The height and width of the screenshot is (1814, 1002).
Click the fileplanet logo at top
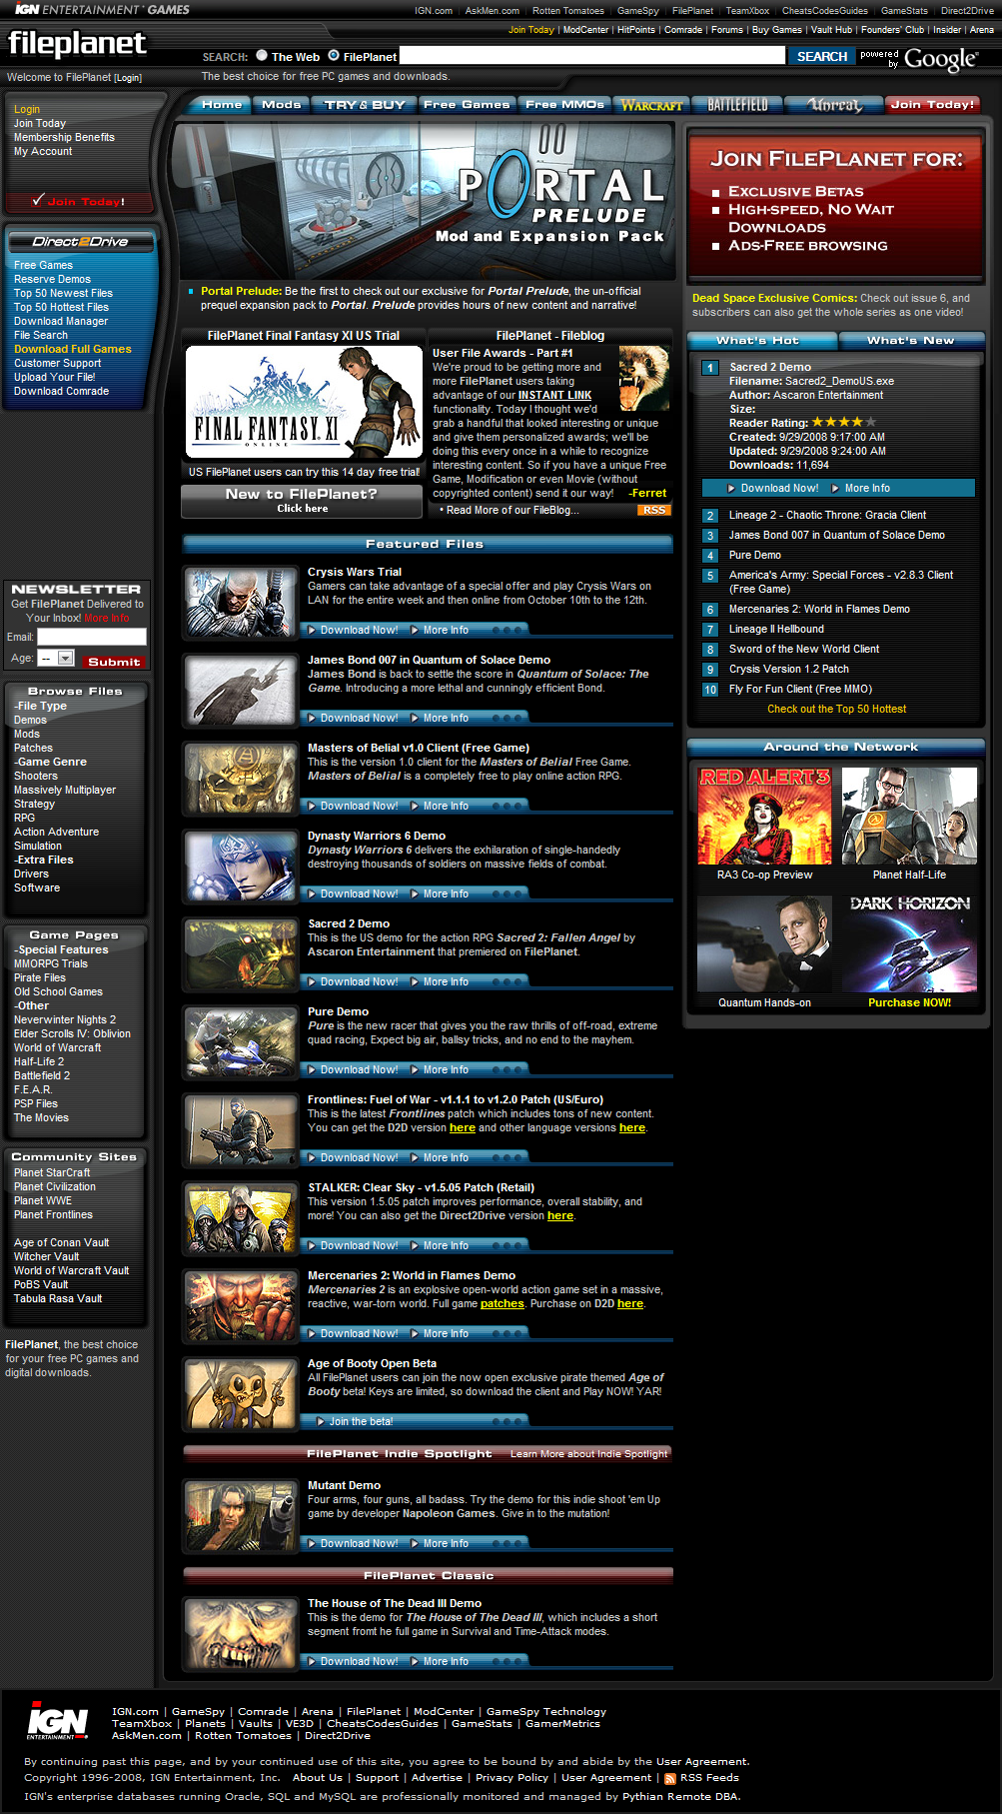(x=77, y=43)
